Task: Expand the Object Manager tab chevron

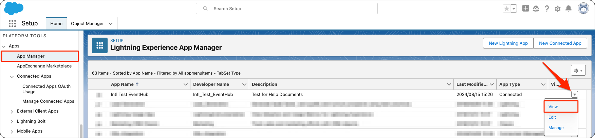Action: (111, 24)
